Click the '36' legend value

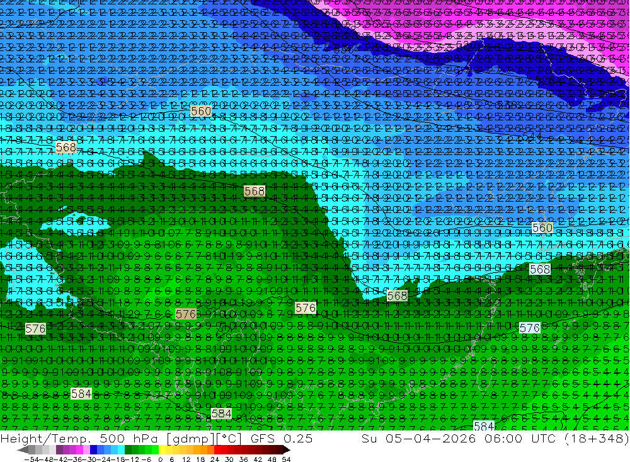[x=244, y=459]
